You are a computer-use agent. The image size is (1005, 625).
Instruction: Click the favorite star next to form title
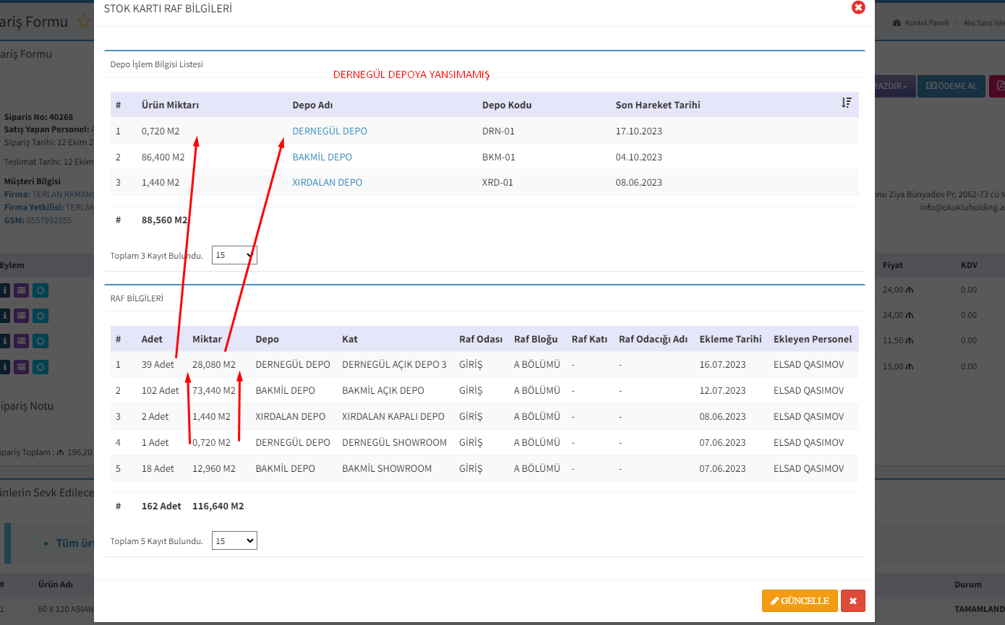(84, 22)
